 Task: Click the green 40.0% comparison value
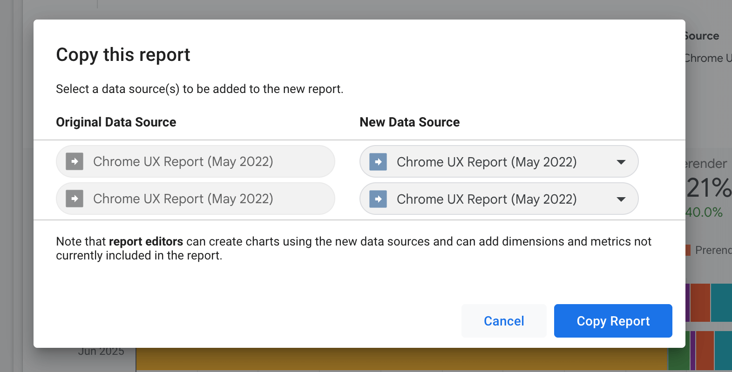704,213
